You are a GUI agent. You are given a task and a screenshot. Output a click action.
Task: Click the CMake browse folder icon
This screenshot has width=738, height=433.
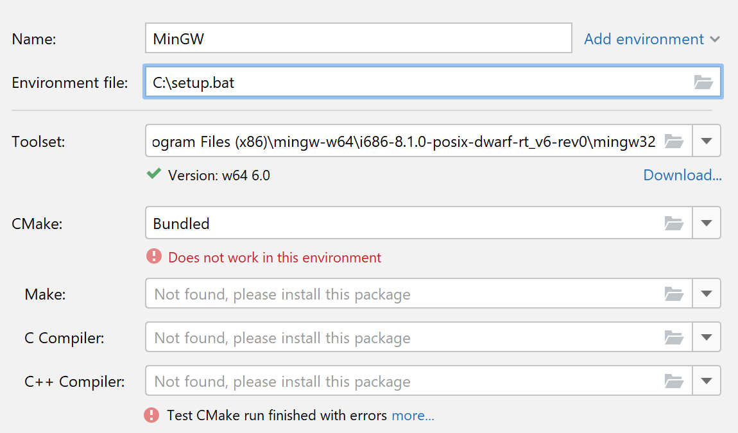click(x=673, y=223)
